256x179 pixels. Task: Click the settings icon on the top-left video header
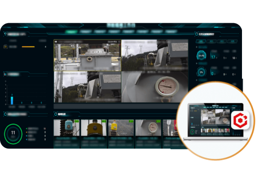pyautogui.click(x=119, y=42)
